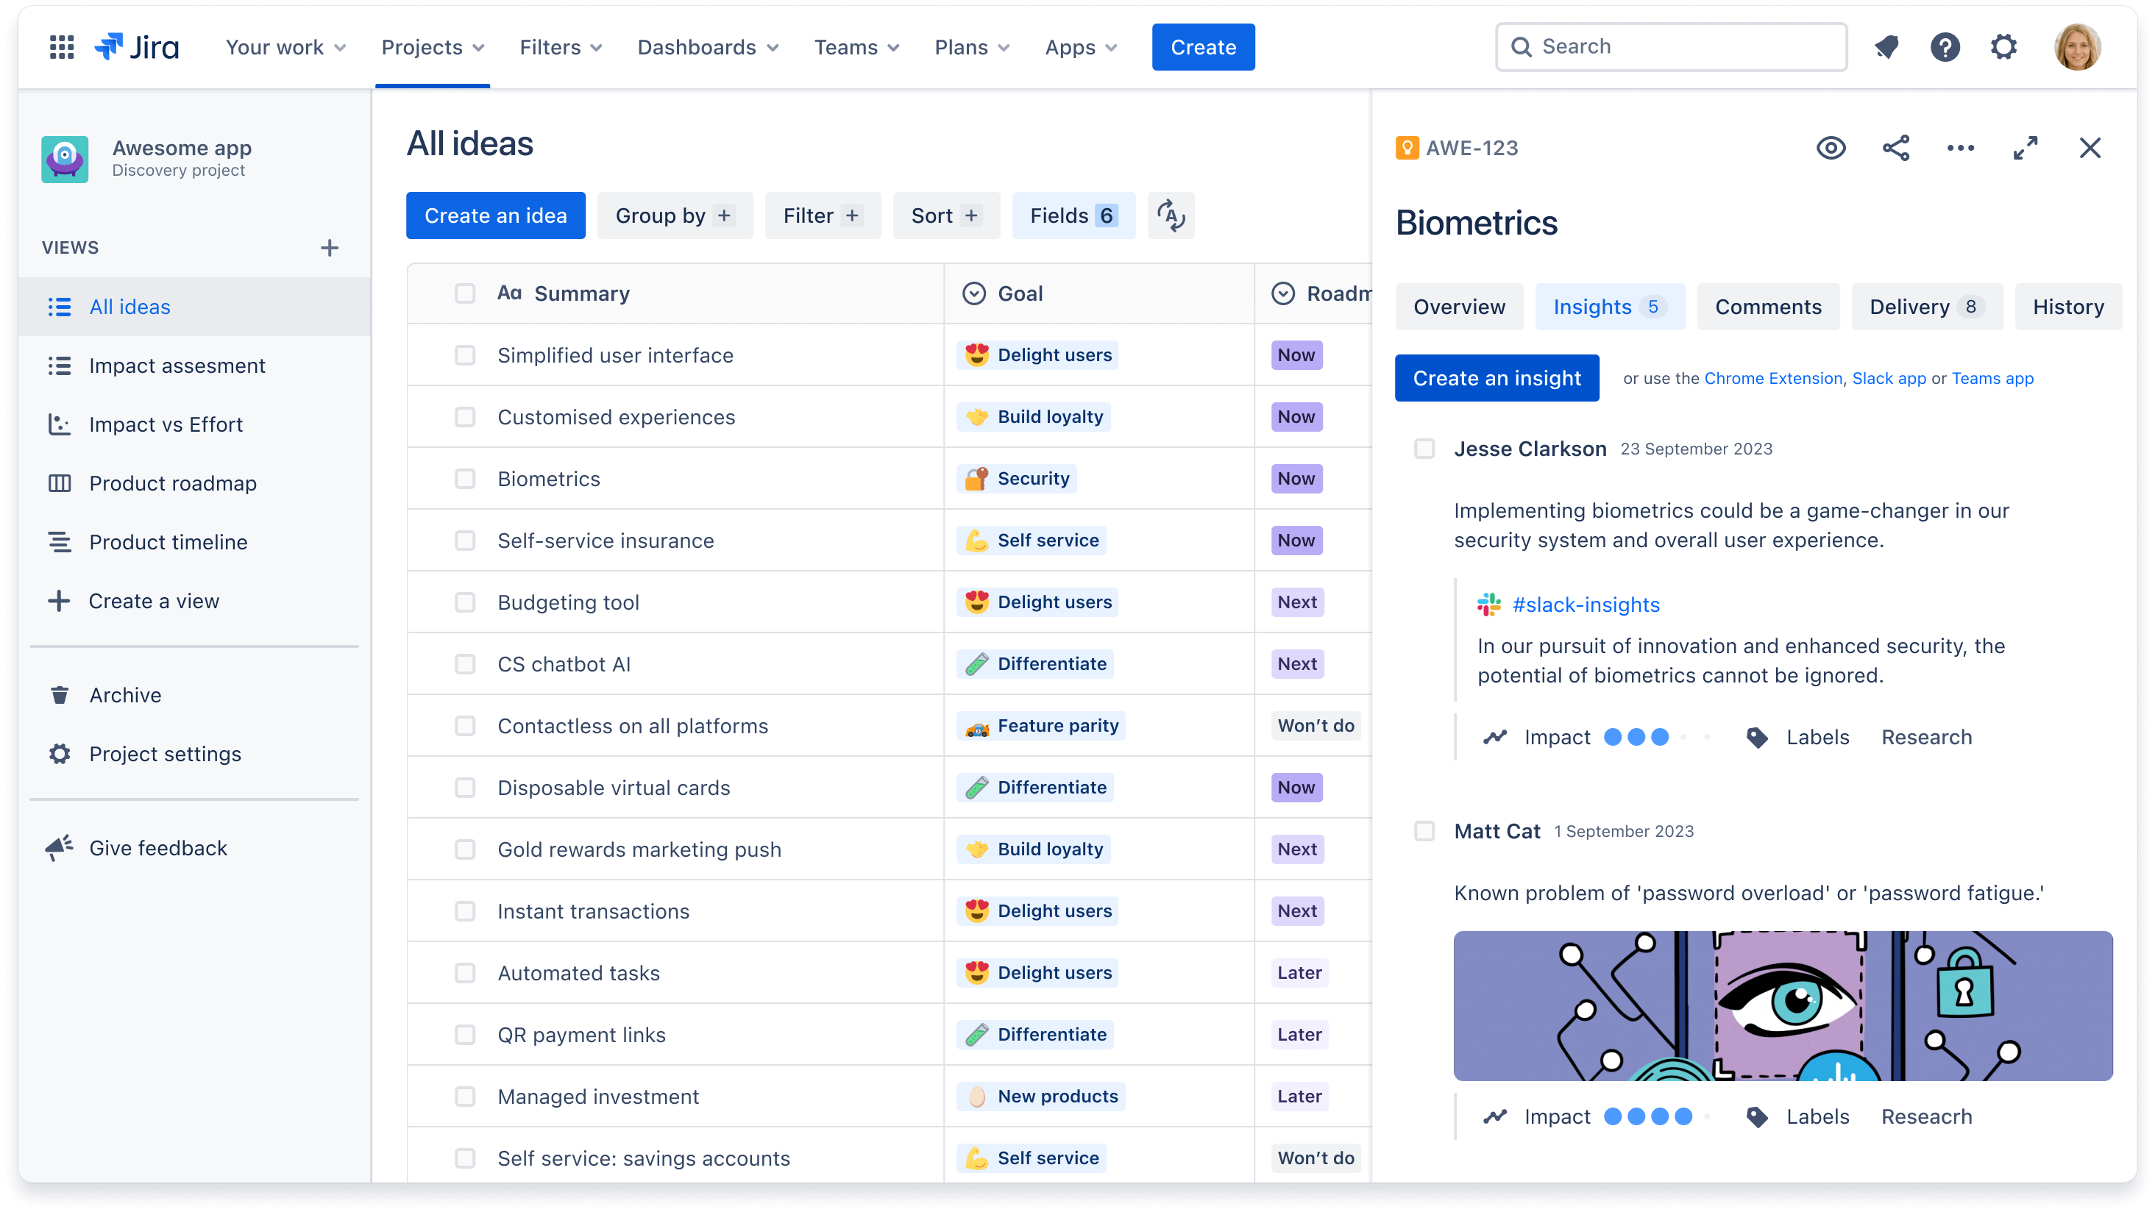Toggle checkbox next to Biometrics idea
2155x1212 pixels.
tap(464, 478)
